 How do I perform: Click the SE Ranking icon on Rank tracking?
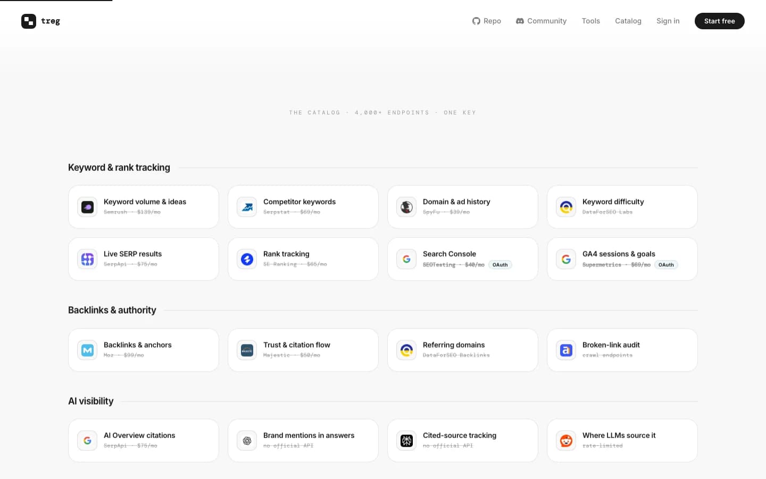247,259
